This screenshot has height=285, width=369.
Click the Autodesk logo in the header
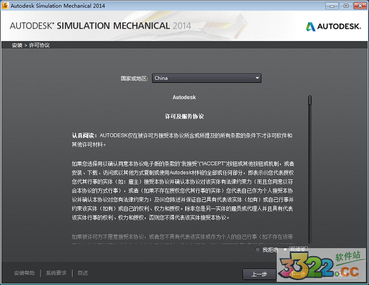coord(333,26)
